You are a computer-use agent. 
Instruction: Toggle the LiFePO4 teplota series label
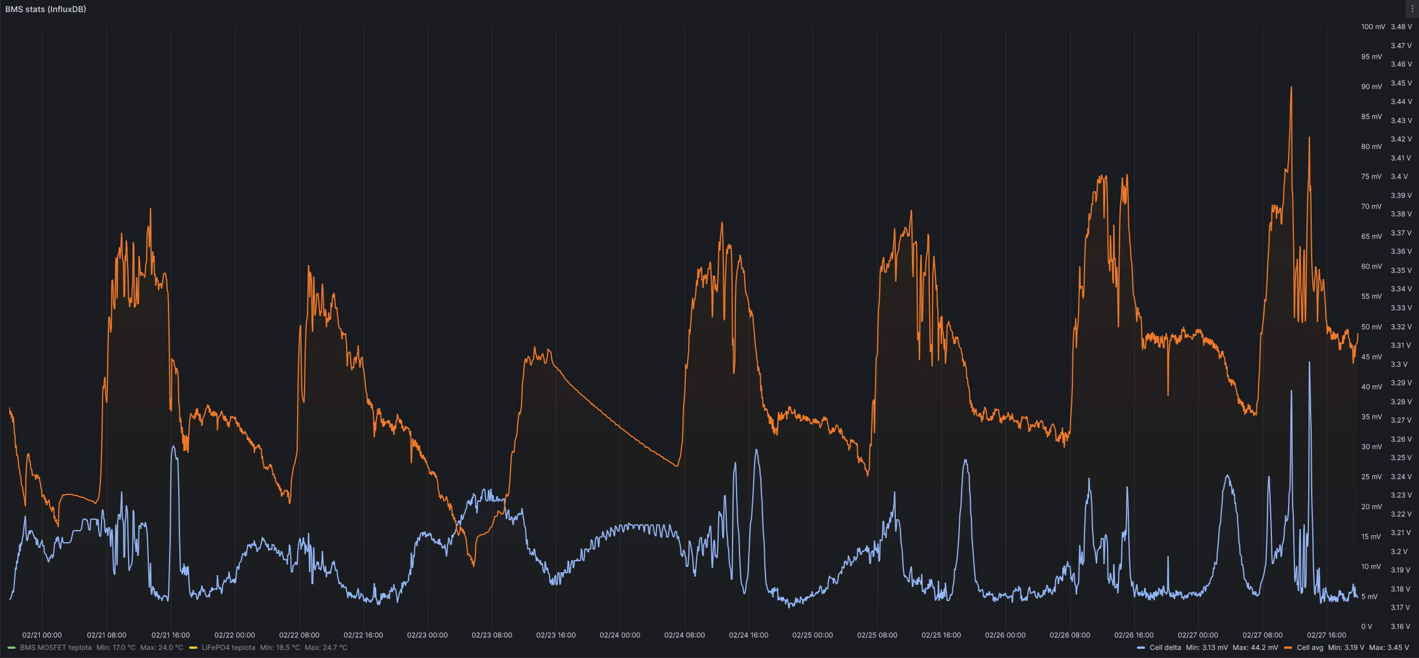point(228,648)
